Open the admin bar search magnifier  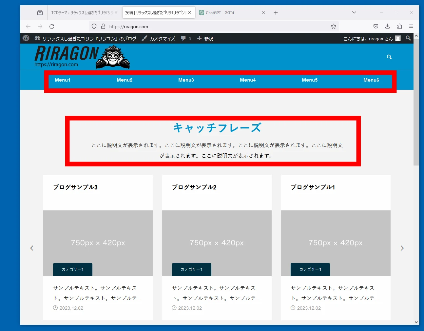(408, 38)
